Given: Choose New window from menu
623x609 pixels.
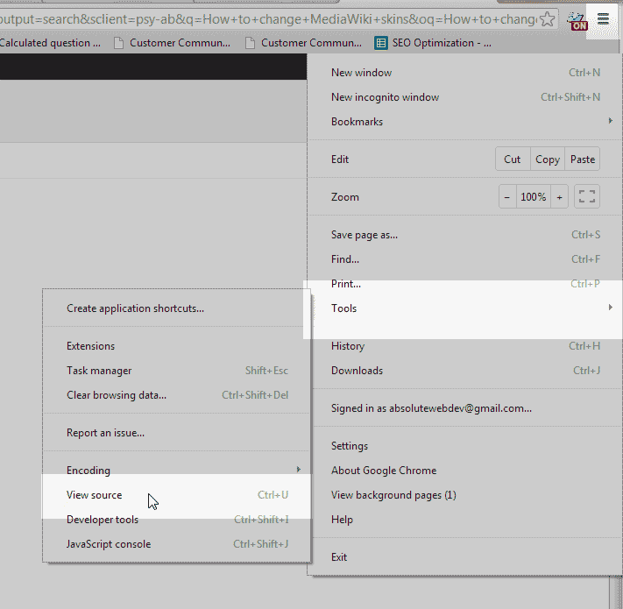Looking at the screenshot, I should [465, 73].
